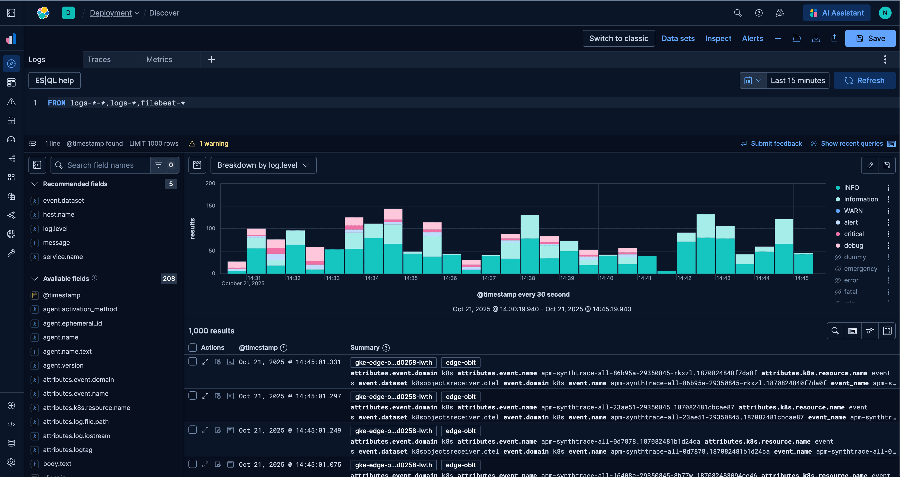Select Discover in the left navigation sidebar
The width and height of the screenshot is (900, 477).
pyautogui.click(x=11, y=64)
